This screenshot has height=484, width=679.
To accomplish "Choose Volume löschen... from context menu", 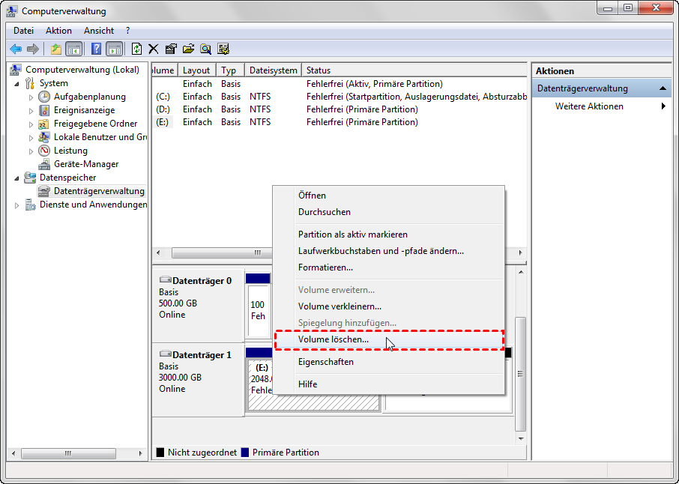I will coord(389,339).
